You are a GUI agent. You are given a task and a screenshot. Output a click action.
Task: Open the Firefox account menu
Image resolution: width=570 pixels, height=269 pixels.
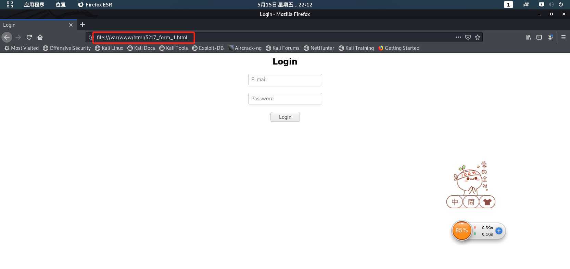[550, 37]
